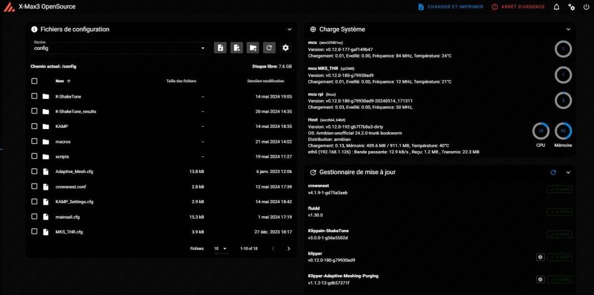
Task: Check the mainsail.cfg checkbox
Action: tap(34, 216)
